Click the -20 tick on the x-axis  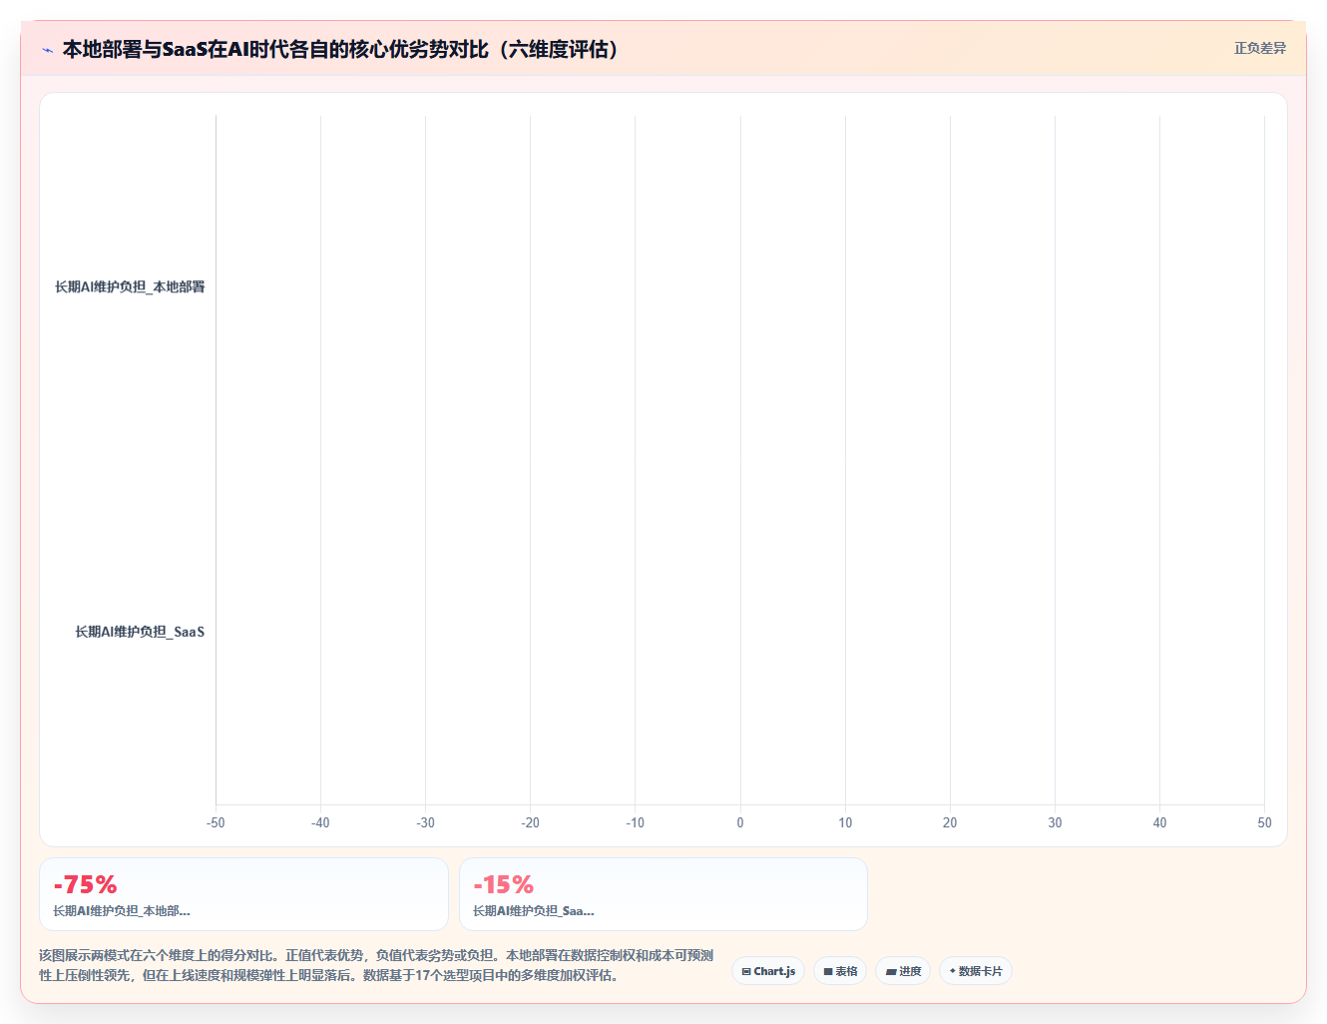click(530, 823)
